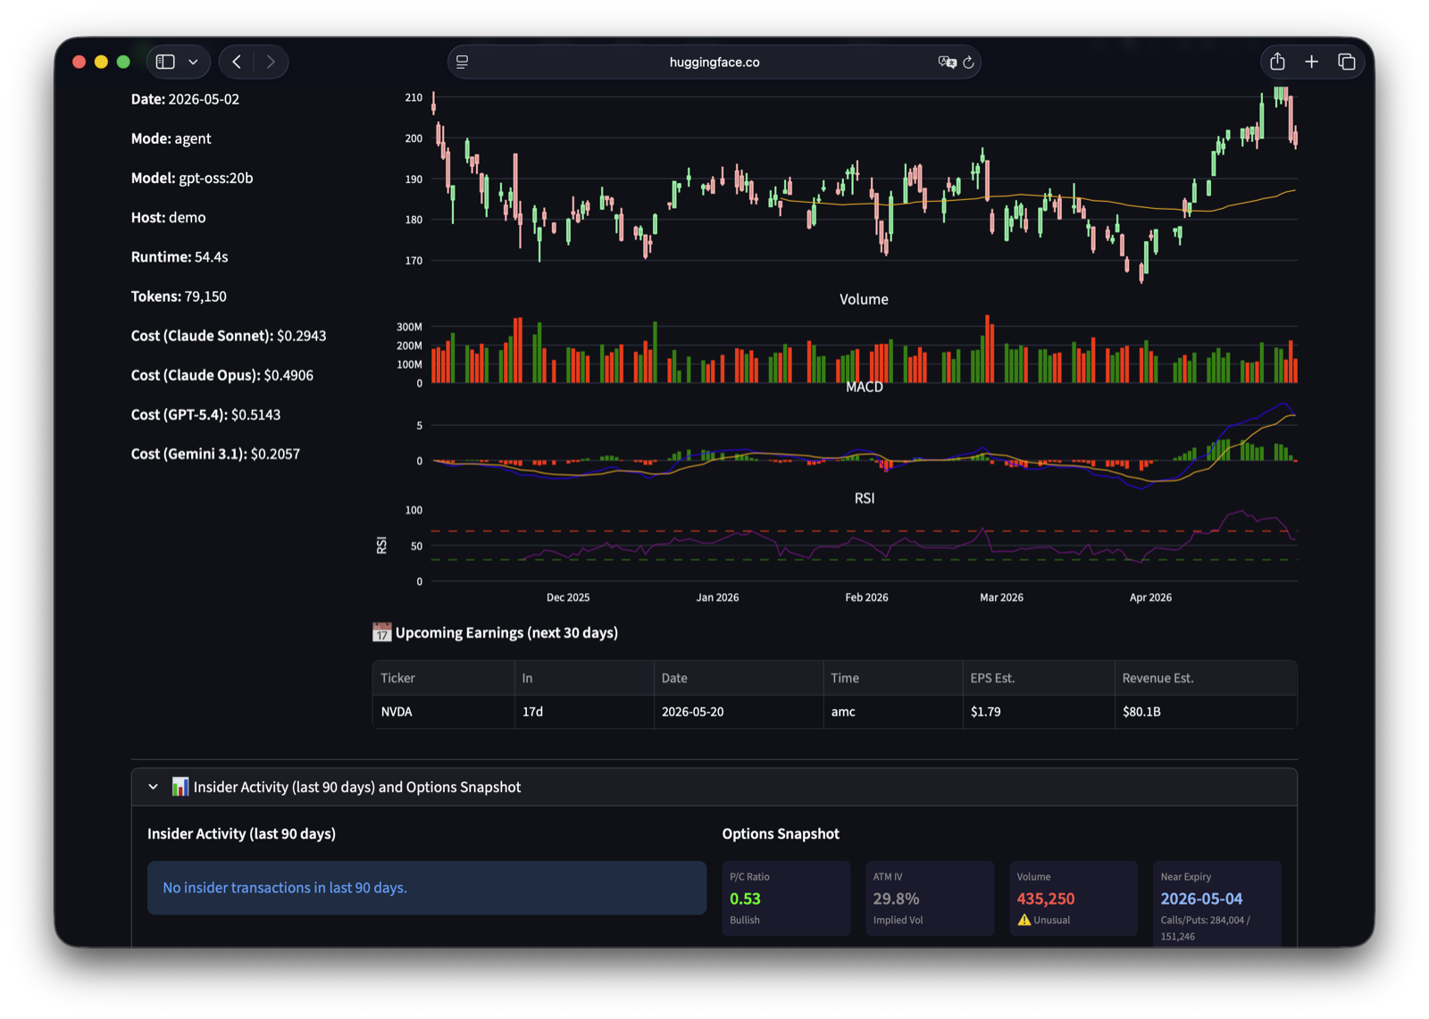Click the Near Expiry 2026-05-04 value
1429x1019 pixels.
[x=1201, y=898]
